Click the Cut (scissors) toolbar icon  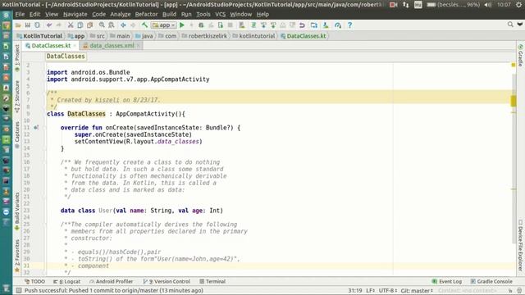point(71,25)
